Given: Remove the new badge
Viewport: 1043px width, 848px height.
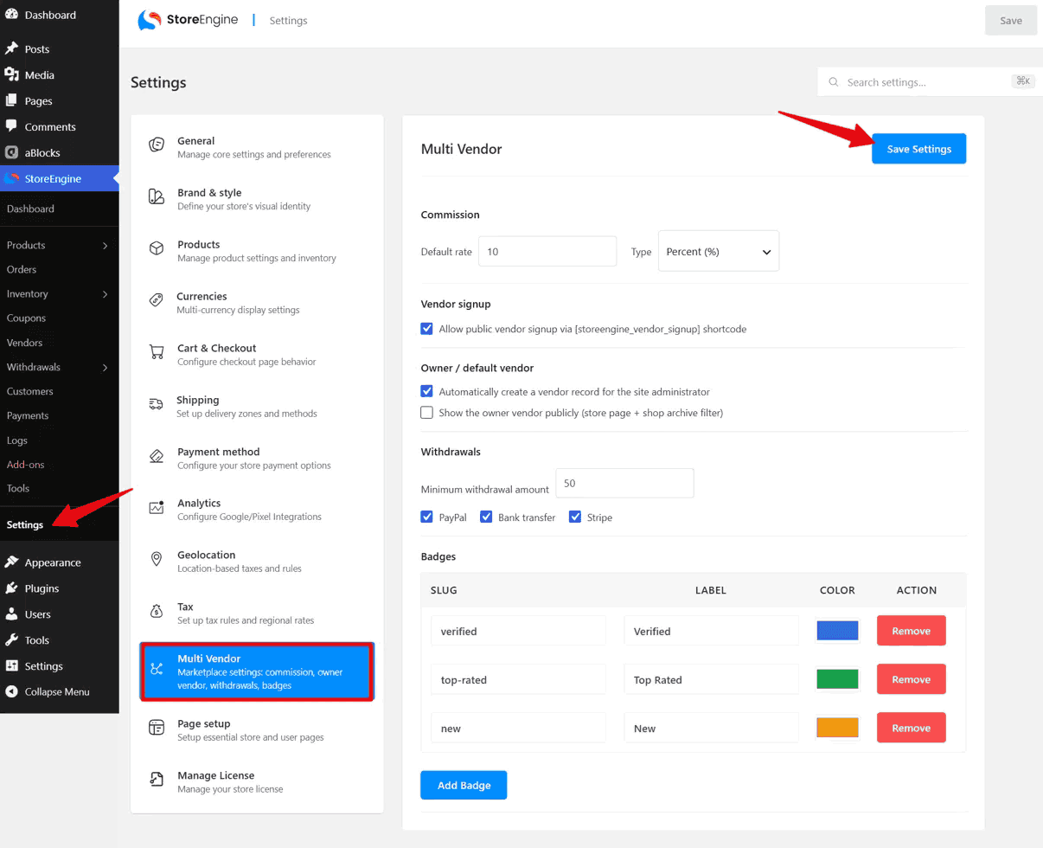Looking at the screenshot, I should (x=911, y=728).
